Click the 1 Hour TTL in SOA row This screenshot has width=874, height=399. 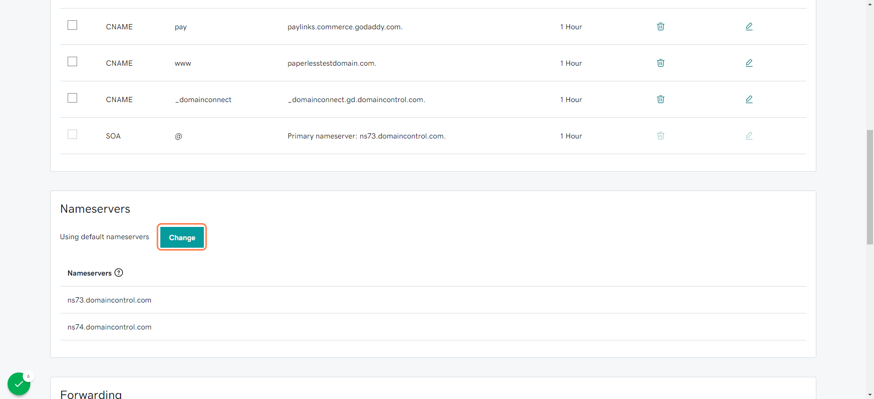click(x=571, y=136)
